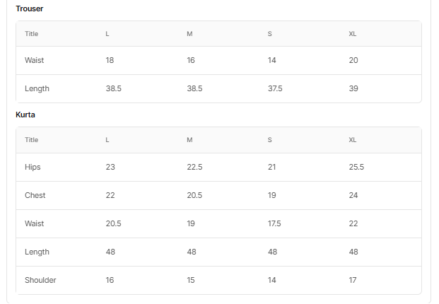Image resolution: width=439 pixels, height=304 pixels.
Task: Click Kurta shoulder value for size XL
Action: [x=353, y=280]
